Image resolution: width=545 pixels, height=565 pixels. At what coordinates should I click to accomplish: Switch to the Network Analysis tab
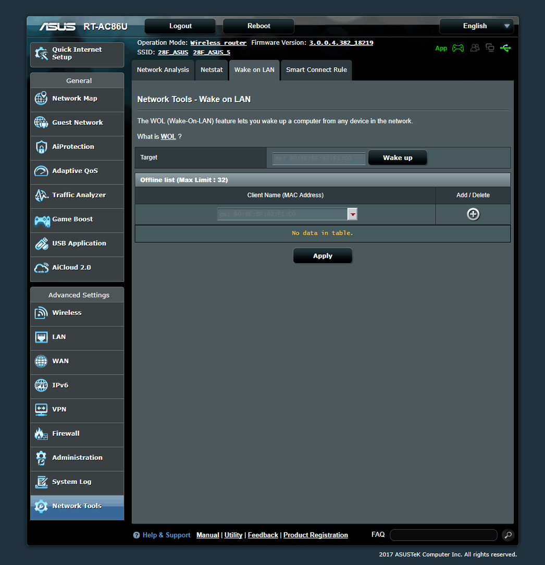163,70
